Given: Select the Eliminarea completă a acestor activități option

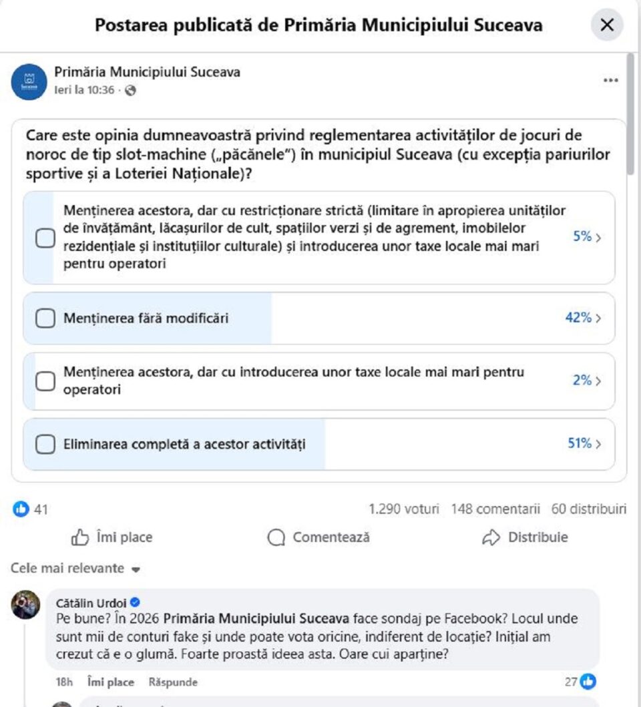Looking at the screenshot, I should (45, 443).
